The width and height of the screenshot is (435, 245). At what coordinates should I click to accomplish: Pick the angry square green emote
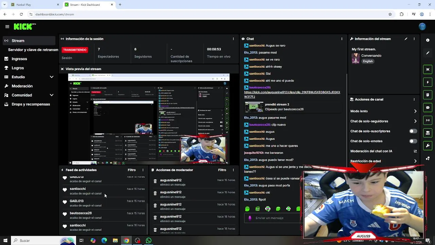tap(258, 209)
